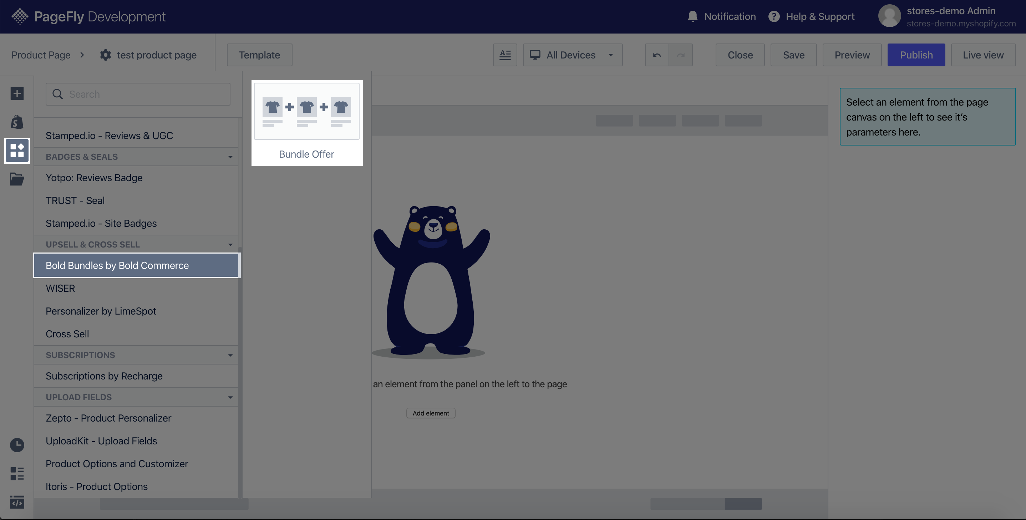
Task: Select Yotpo: Reviews Badge item
Action: [x=137, y=178]
